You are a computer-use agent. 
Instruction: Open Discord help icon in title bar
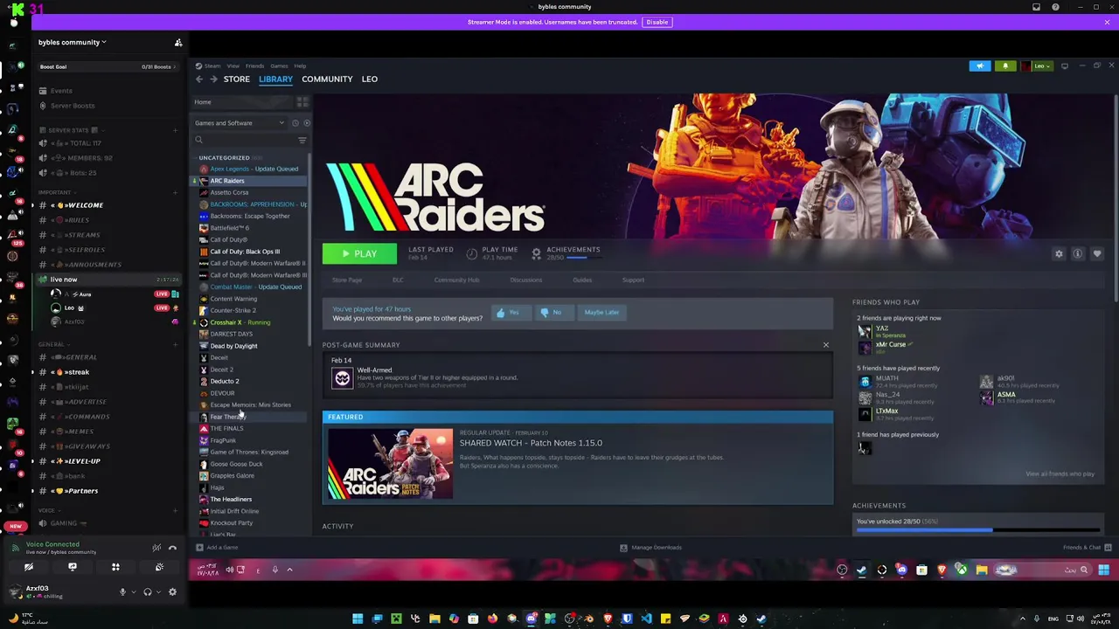[1055, 7]
